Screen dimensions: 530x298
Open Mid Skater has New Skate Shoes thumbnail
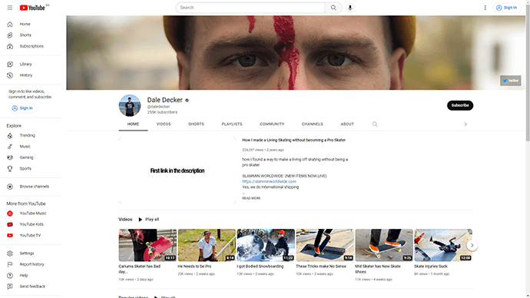point(384,245)
